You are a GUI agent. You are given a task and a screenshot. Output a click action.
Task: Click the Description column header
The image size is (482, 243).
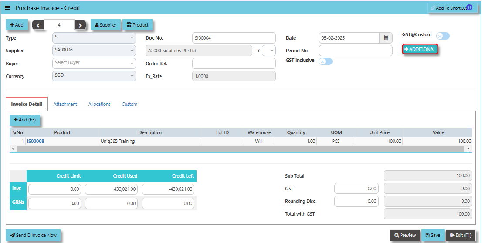tap(150, 132)
